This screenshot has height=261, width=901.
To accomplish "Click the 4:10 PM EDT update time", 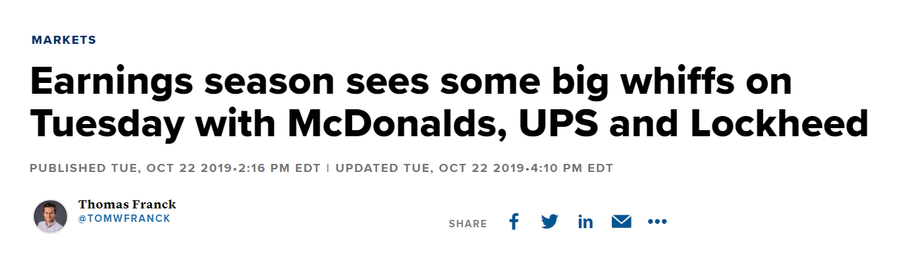I will (x=571, y=168).
